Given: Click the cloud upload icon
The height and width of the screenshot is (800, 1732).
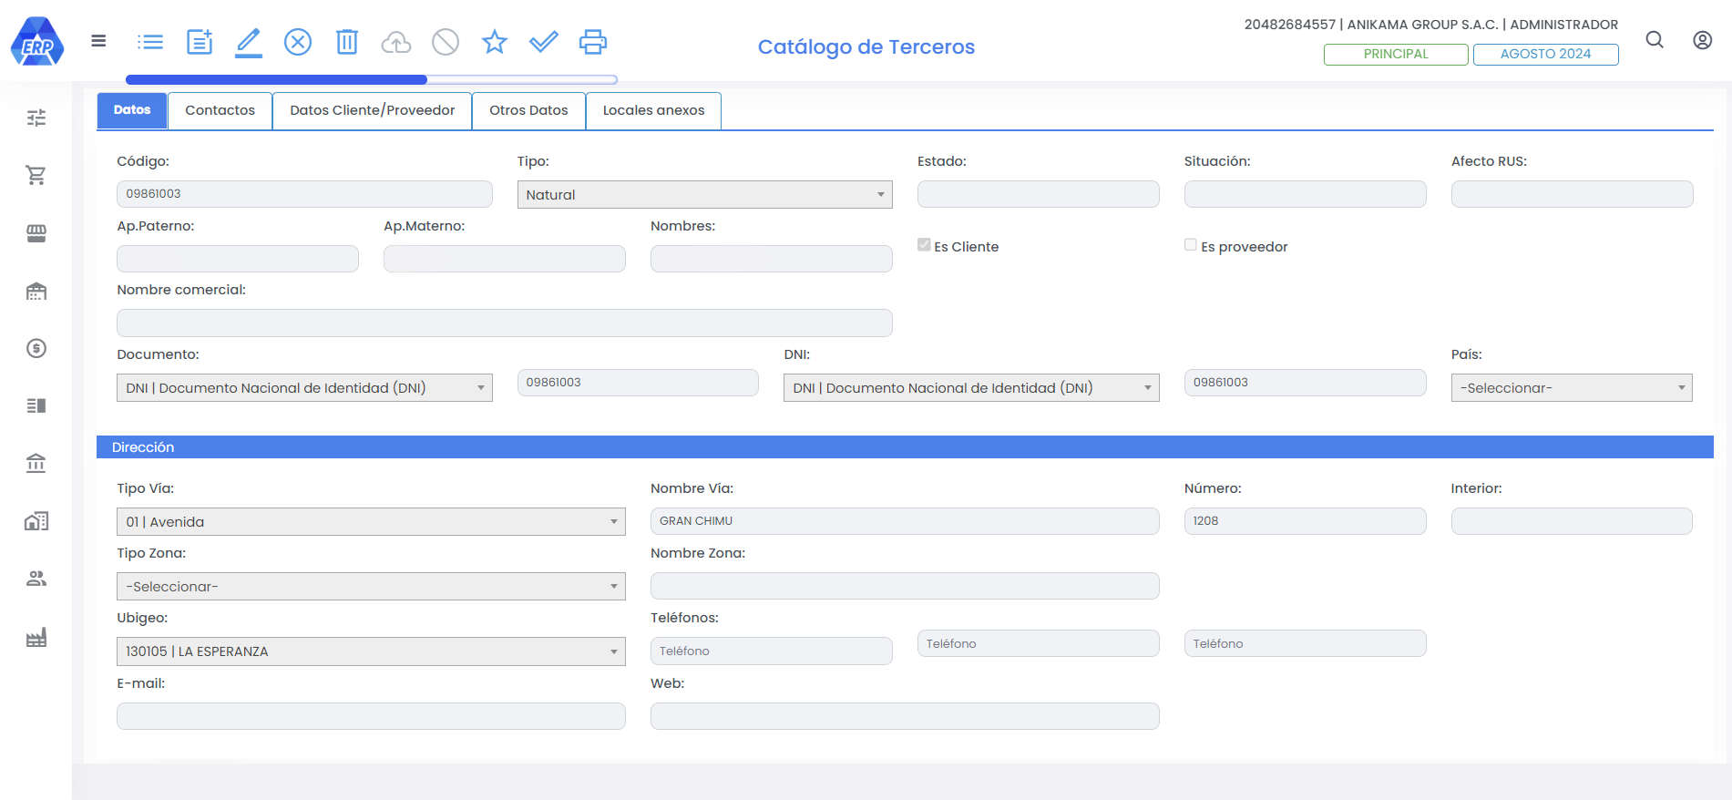Looking at the screenshot, I should (396, 42).
